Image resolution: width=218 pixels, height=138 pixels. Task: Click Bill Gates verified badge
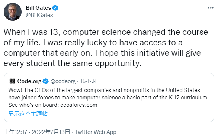55,8
